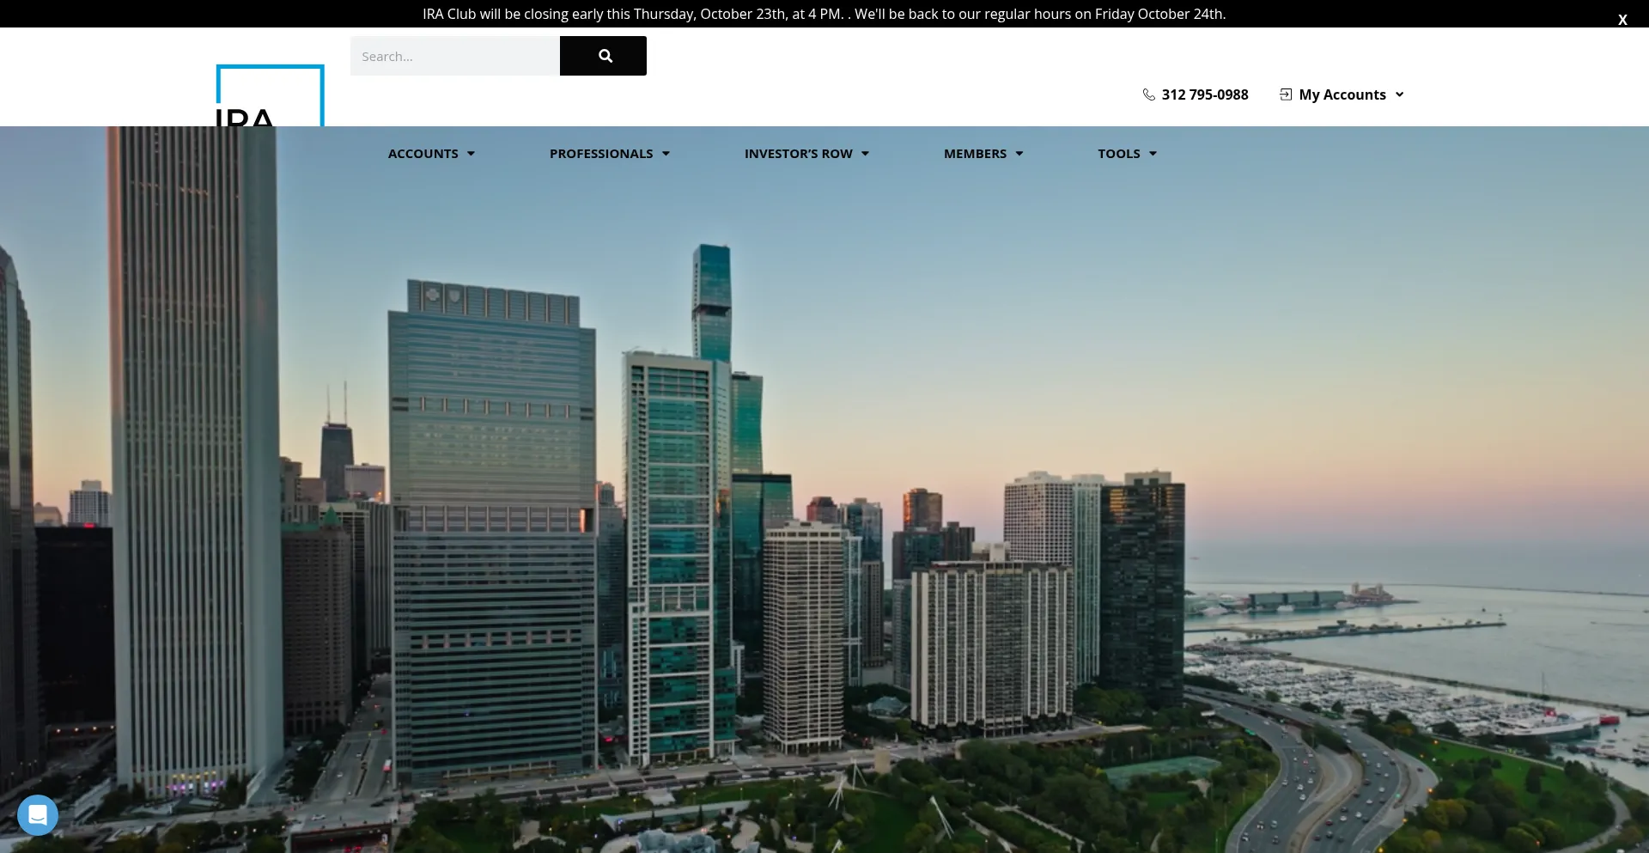Click the login icon beside My Accounts
Screen dimensions: 1649x853
tap(1286, 94)
